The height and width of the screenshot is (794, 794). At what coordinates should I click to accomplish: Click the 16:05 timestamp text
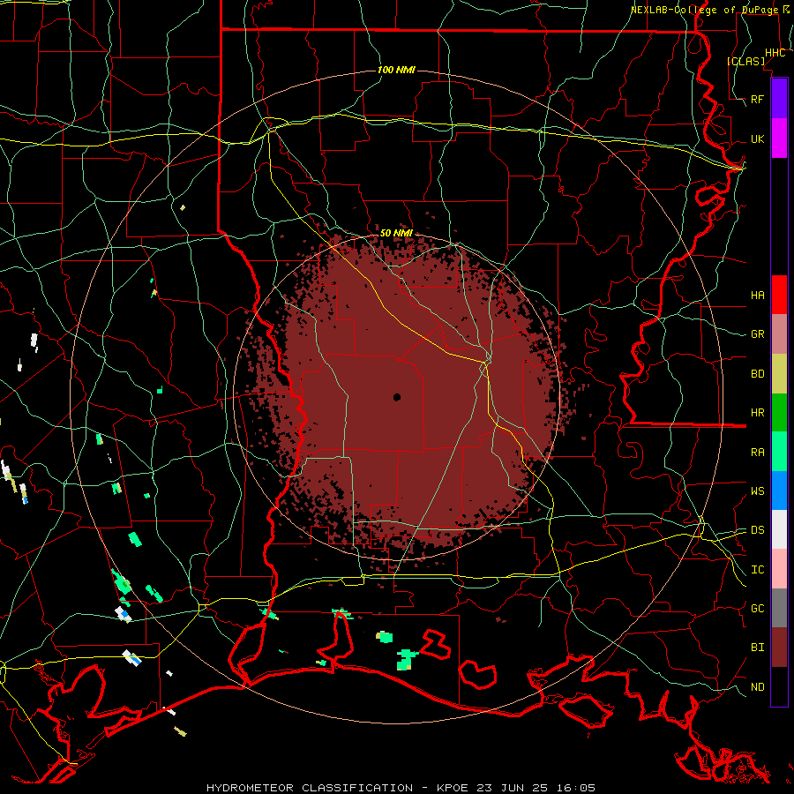[x=577, y=788]
